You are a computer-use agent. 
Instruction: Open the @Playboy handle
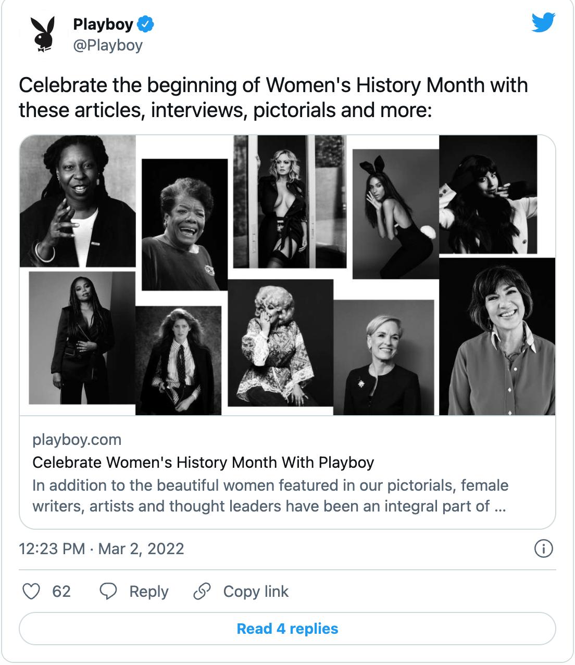[x=108, y=45]
